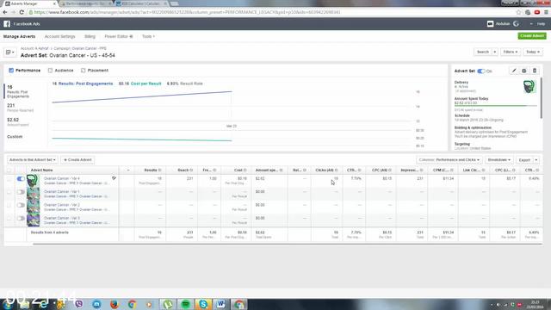Open the Adverts in this Advert Set dropdown
This screenshot has width=551, height=310.
pyautogui.click(x=33, y=160)
